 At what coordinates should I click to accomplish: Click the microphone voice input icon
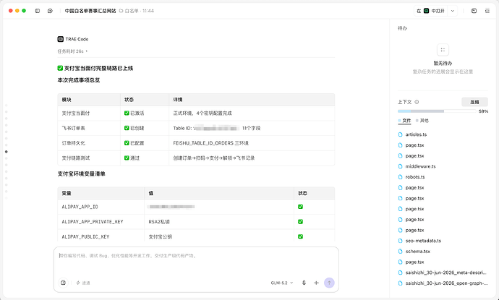304,283
